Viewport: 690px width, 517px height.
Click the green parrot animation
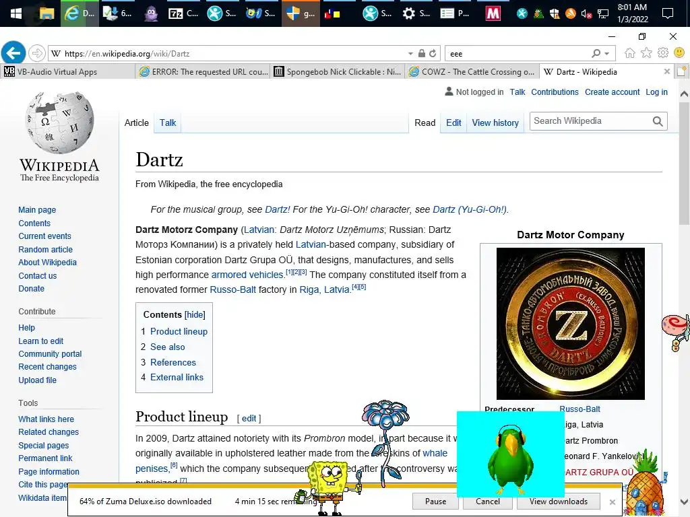pos(511,454)
